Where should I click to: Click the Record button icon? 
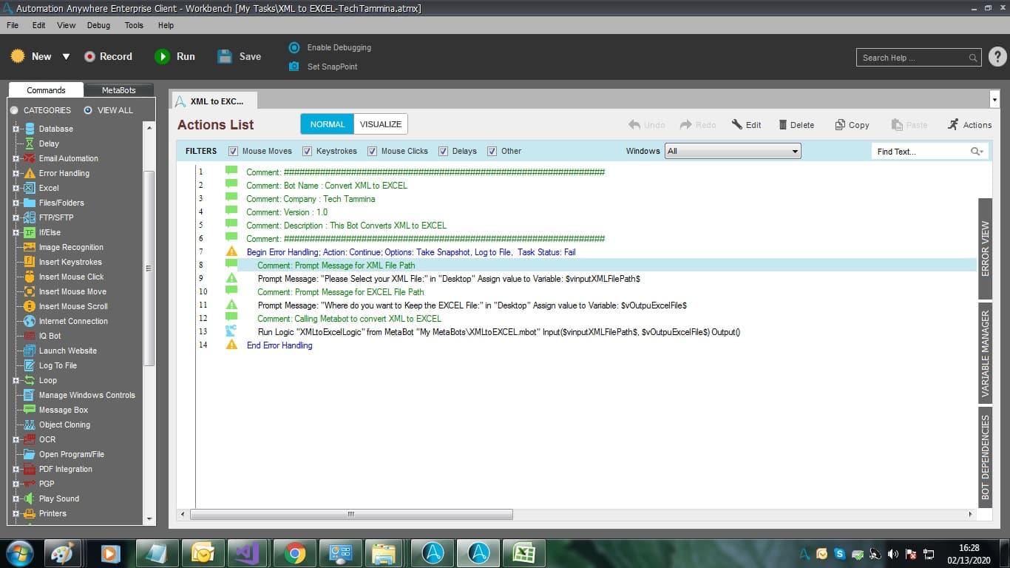[x=89, y=56]
